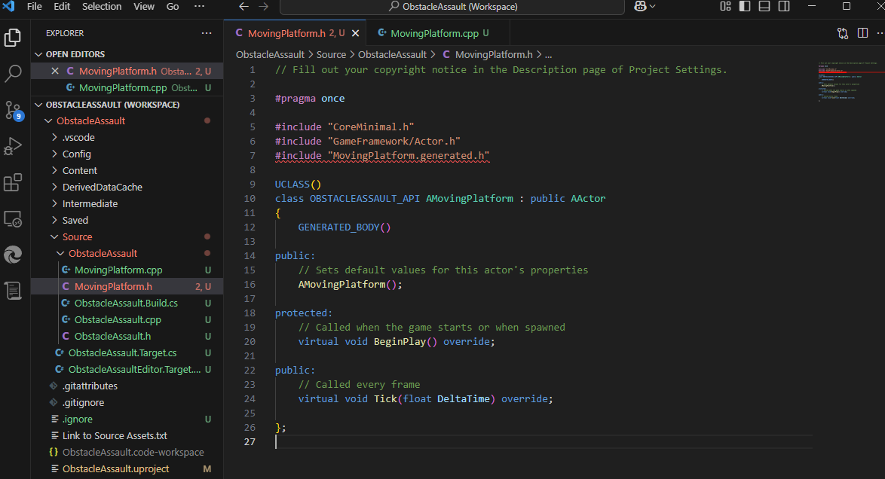Collapse the OBSTACLEASSAULT (WORKSPACE) section
Viewport: 885px width, 479px height.
click(38, 105)
